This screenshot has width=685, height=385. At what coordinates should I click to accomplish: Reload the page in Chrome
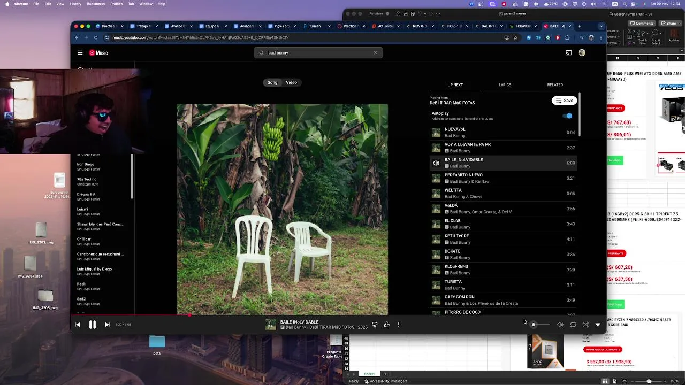click(x=96, y=37)
